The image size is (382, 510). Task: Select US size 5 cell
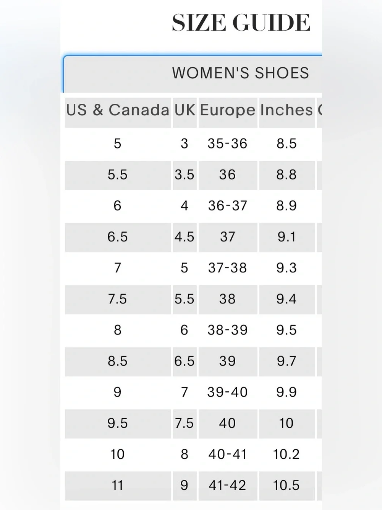[118, 144]
